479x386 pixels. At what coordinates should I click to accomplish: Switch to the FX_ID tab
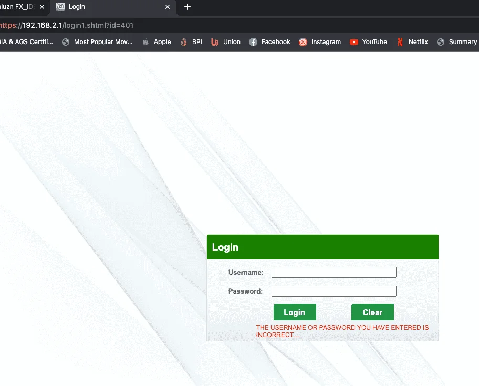[18, 7]
